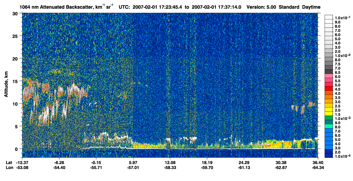Click the 'Lon' row label

(x=9, y=167)
